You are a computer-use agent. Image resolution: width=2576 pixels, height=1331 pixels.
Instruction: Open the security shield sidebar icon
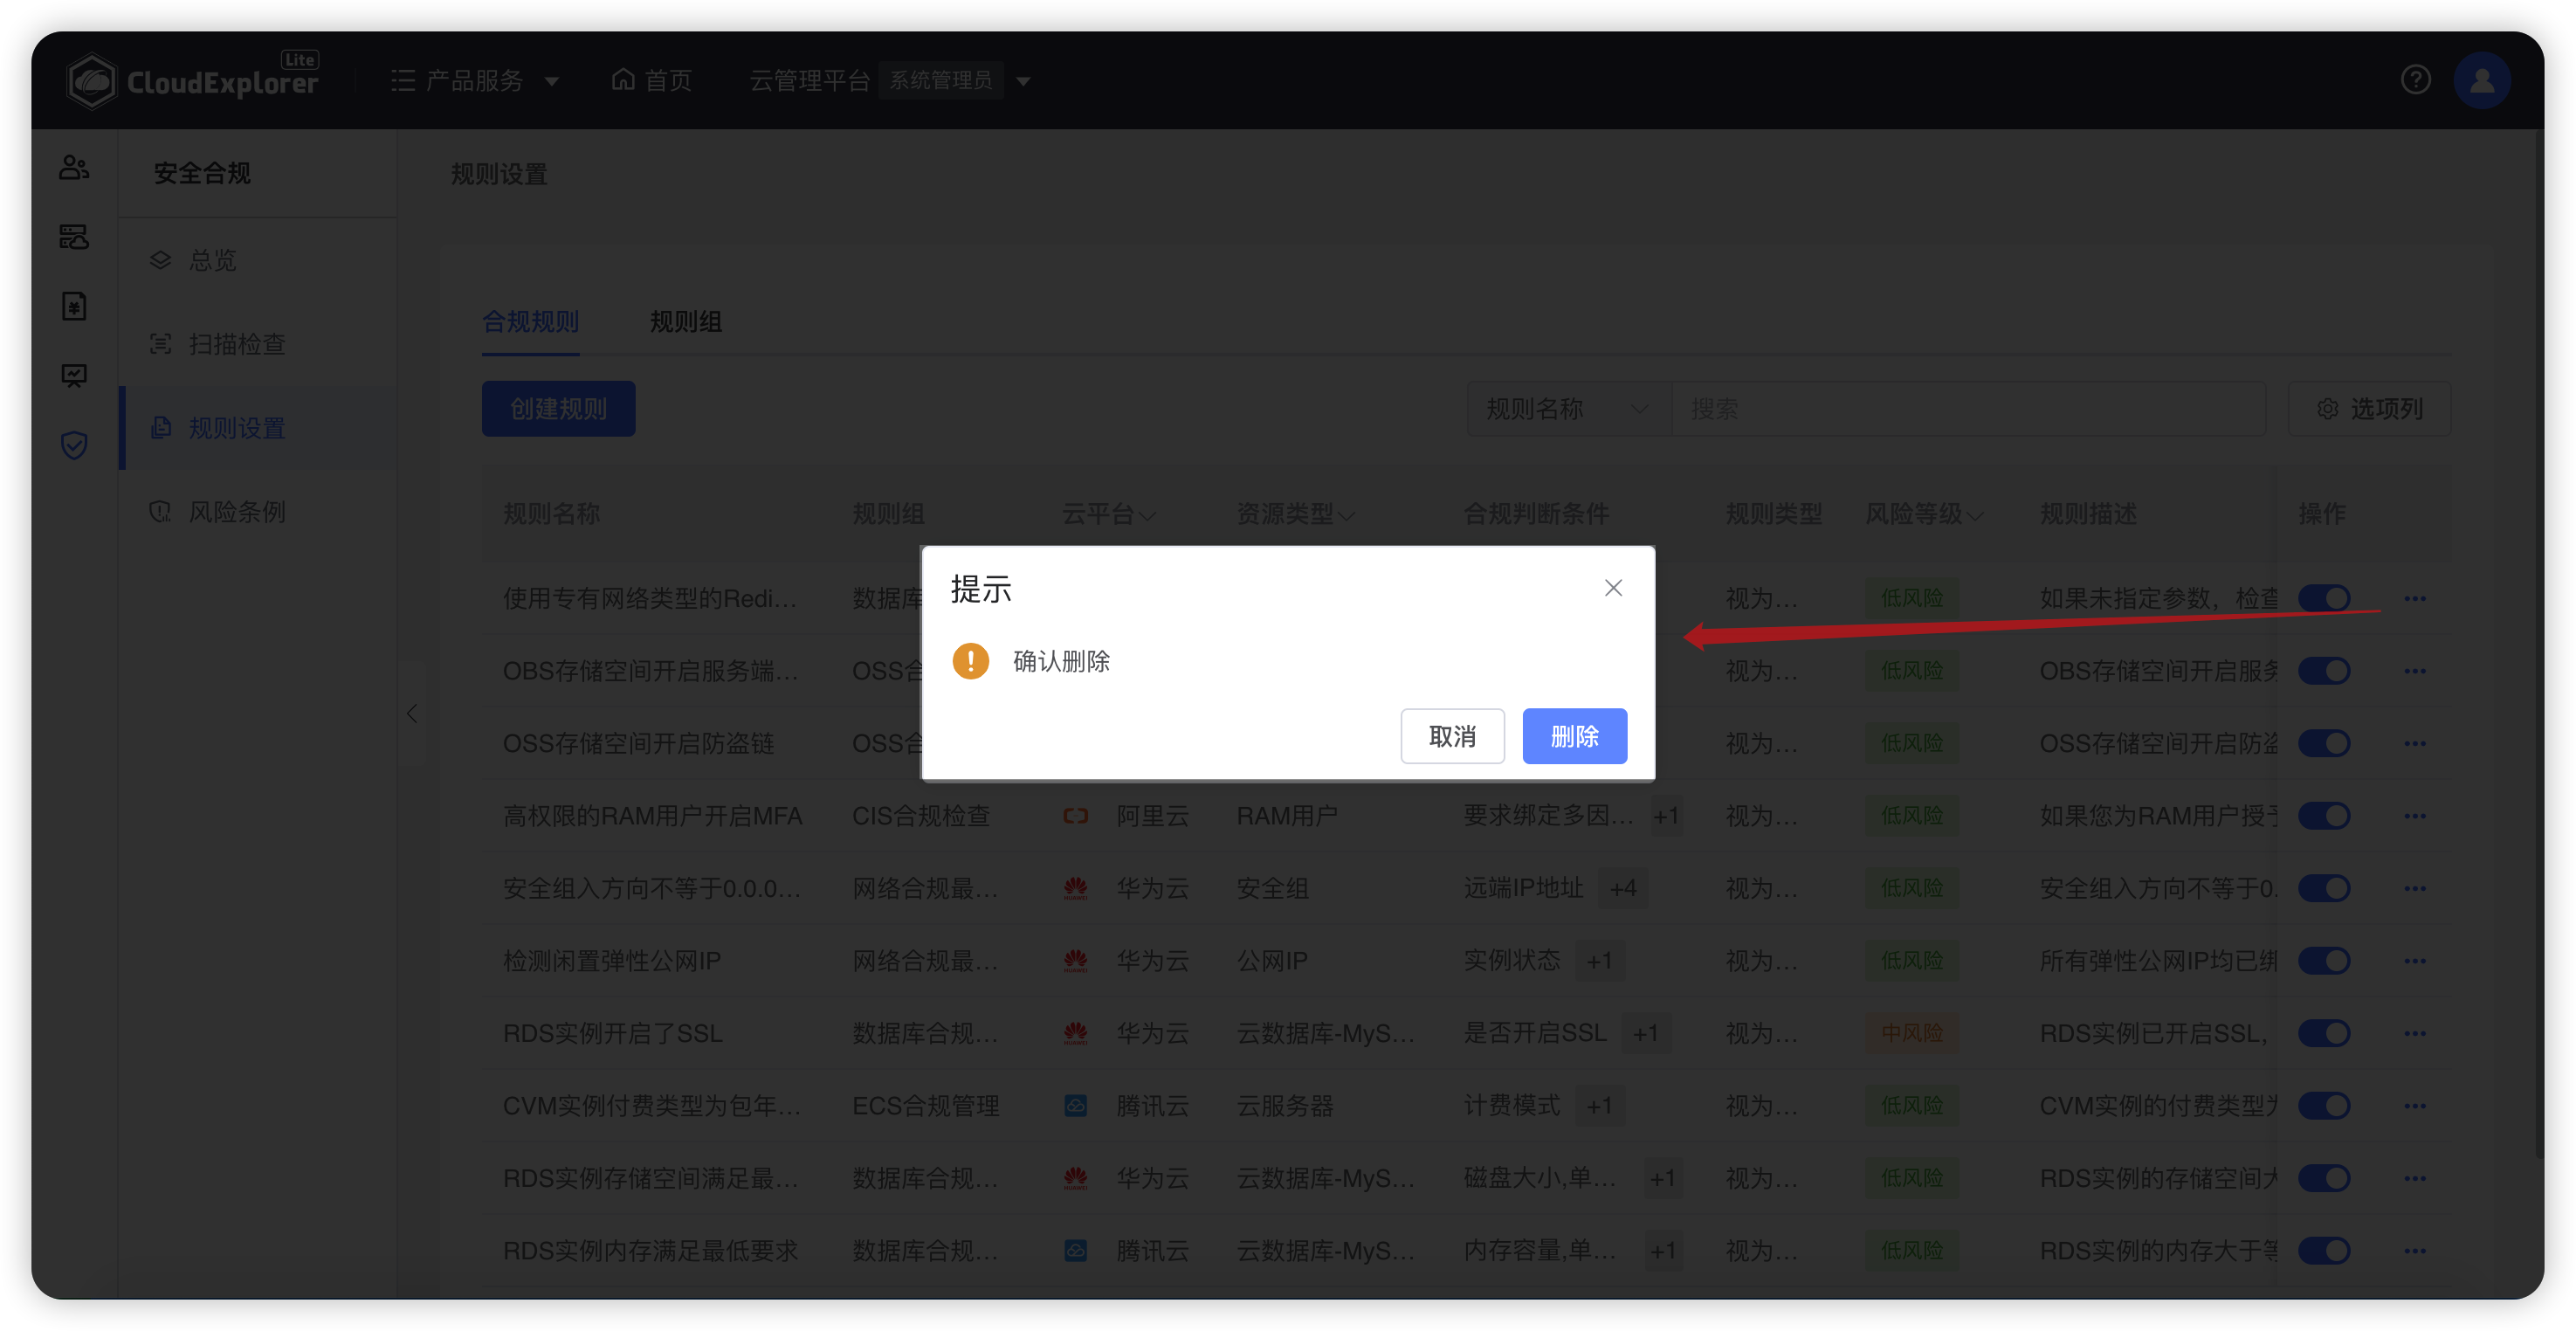pos(74,445)
